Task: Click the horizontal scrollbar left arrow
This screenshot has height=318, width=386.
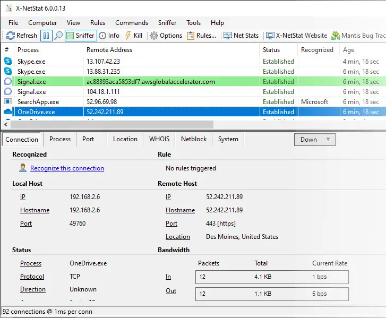Action: tap(6, 125)
